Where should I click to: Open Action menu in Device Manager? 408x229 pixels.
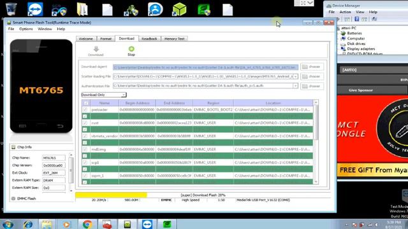click(345, 12)
